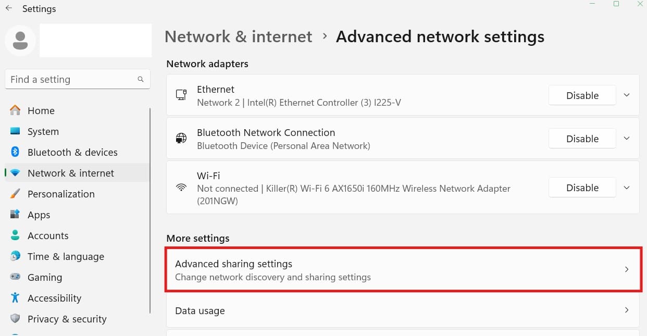Expand the Bluetooth Network Connection details
The image size is (647, 336).
(x=627, y=139)
